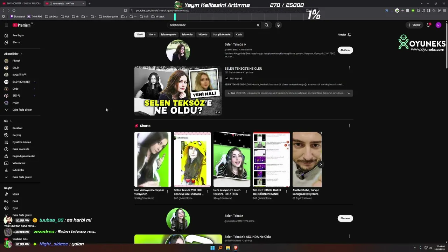Open the YouTube guide hamburger menu
Viewport: 448px width, 252px height.
coord(6,25)
